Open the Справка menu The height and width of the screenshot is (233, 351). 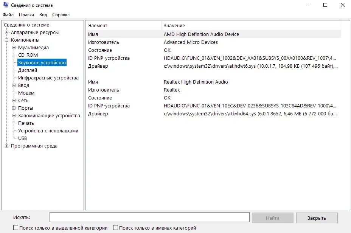[61, 15]
